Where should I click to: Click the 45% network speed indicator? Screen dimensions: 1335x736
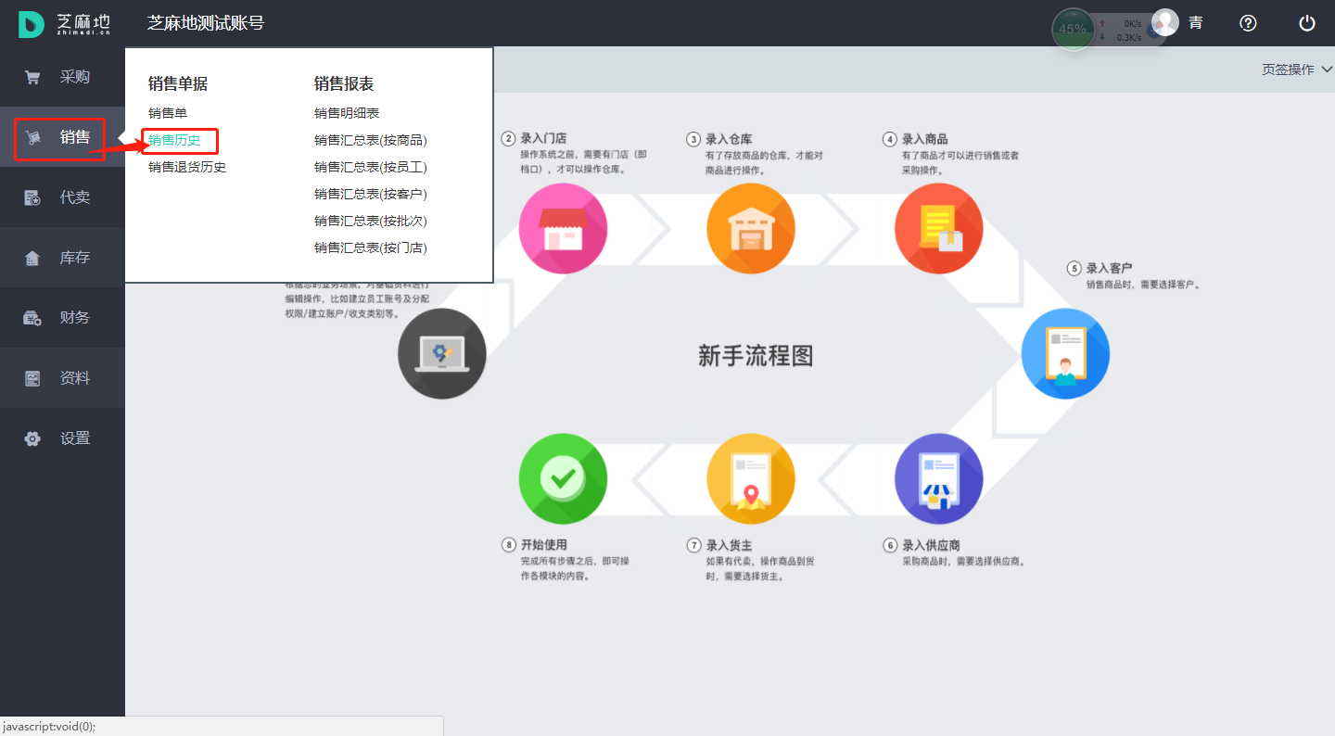coord(1073,29)
